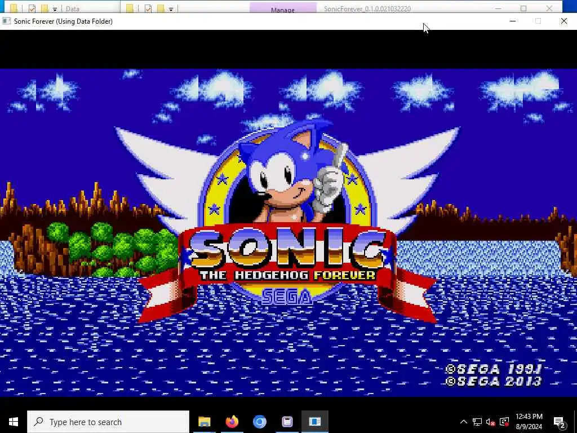This screenshot has width=577, height=433.
Task: Open the Windows Start menu
Action: [x=14, y=422]
